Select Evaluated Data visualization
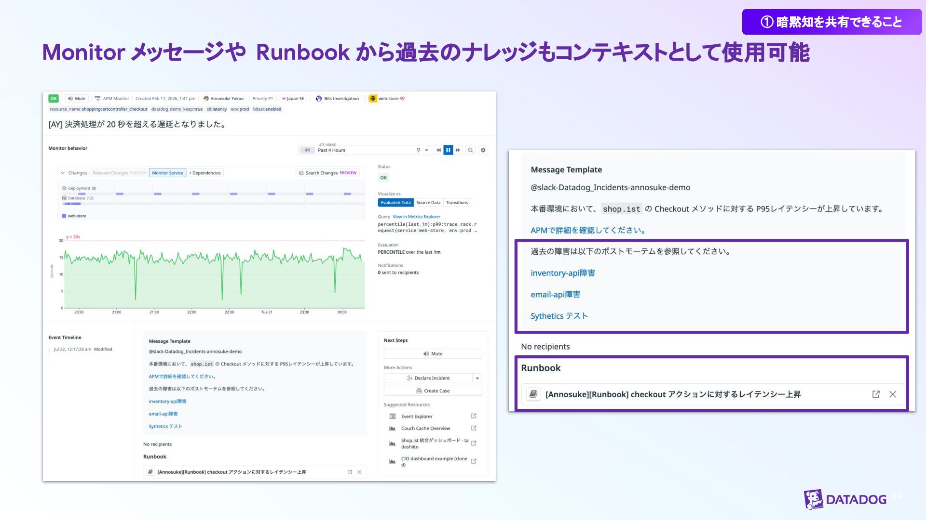This screenshot has height=520, width=926. coord(395,203)
